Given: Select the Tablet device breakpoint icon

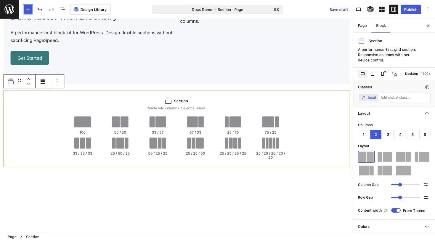Looking at the screenshot, I should coord(373,74).
